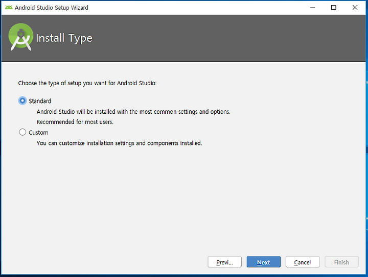Click the Android icon in the title bar
This screenshot has width=368, height=277.
pyautogui.click(x=9, y=8)
